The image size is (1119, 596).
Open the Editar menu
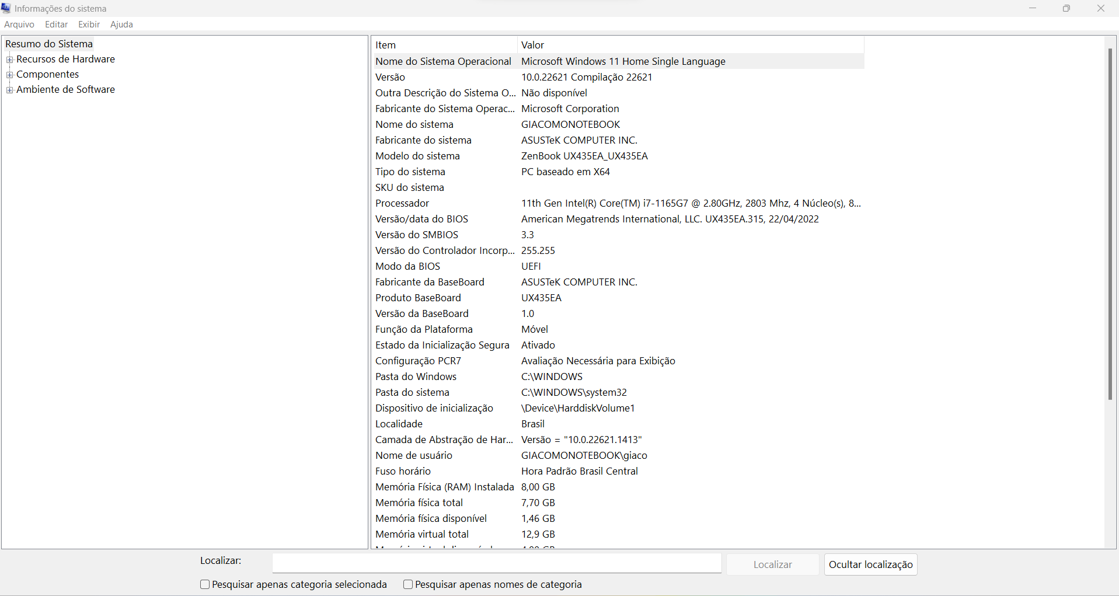(57, 25)
